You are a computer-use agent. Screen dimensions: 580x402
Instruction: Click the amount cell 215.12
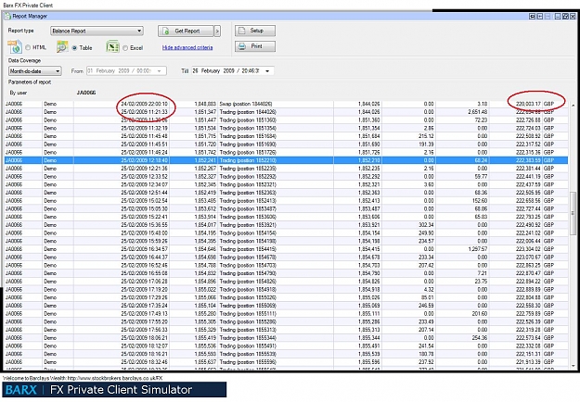(426, 136)
